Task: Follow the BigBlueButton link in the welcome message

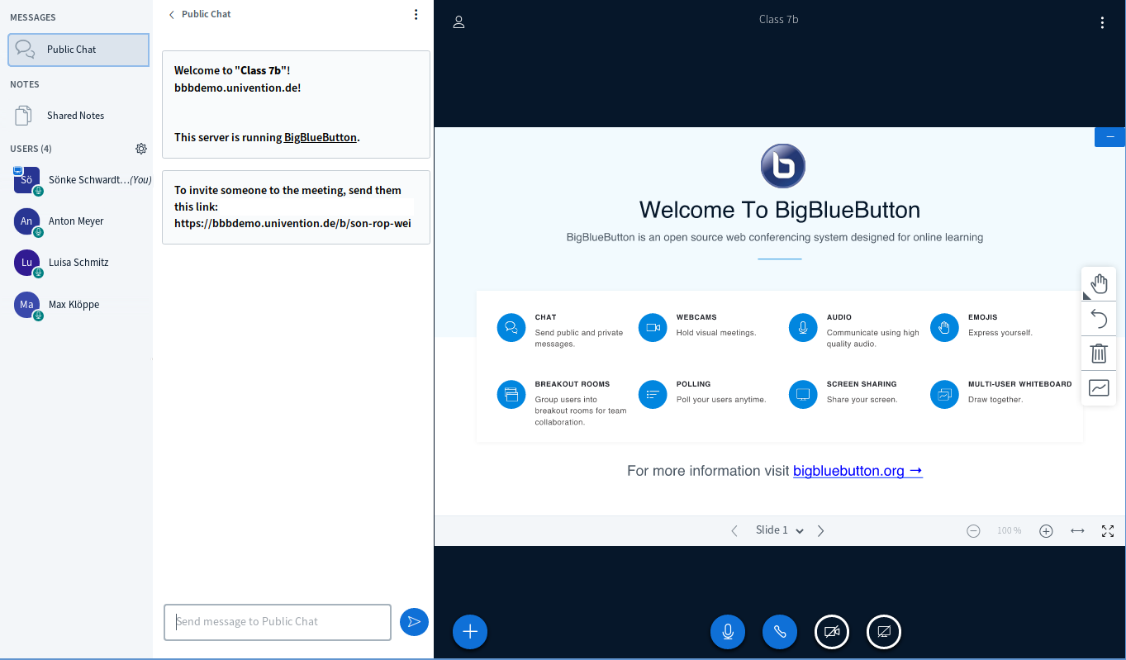Action: [x=321, y=137]
